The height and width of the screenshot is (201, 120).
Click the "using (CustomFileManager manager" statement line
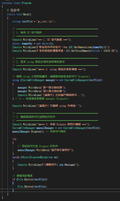click(57, 80)
